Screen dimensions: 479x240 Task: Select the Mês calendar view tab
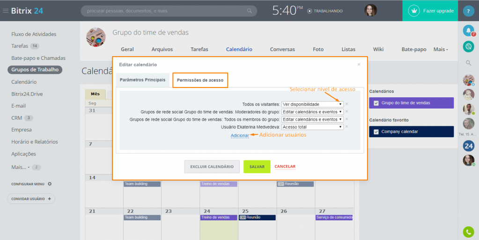[96, 94]
